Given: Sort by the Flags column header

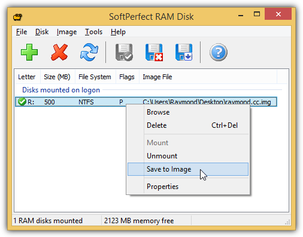Looking at the screenshot, I should pyautogui.click(x=128, y=77).
